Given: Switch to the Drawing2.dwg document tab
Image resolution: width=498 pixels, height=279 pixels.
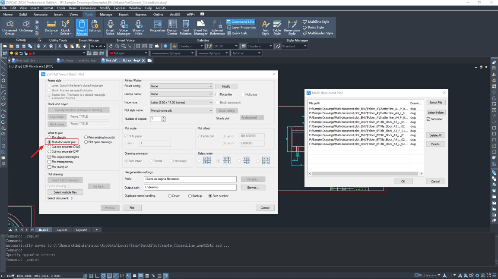Looking at the screenshot, I should click(25, 60).
